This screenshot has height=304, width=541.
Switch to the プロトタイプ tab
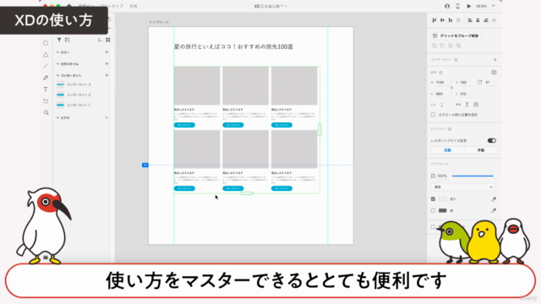pyautogui.click(x=112, y=6)
